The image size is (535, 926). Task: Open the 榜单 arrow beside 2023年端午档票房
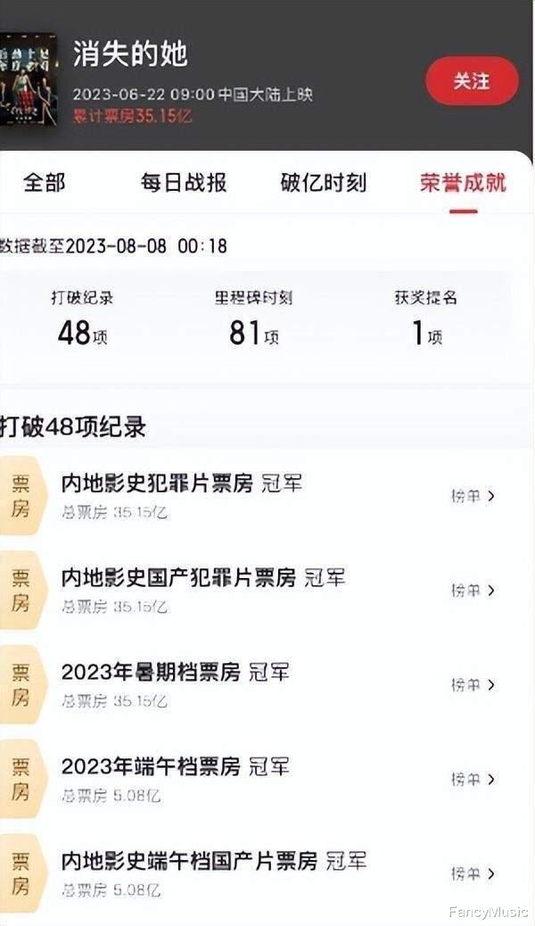[473, 778]
